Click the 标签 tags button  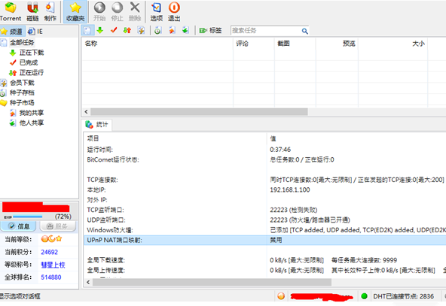210,30
